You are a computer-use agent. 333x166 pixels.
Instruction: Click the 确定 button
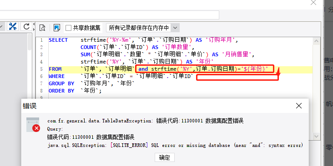(165, 157)
